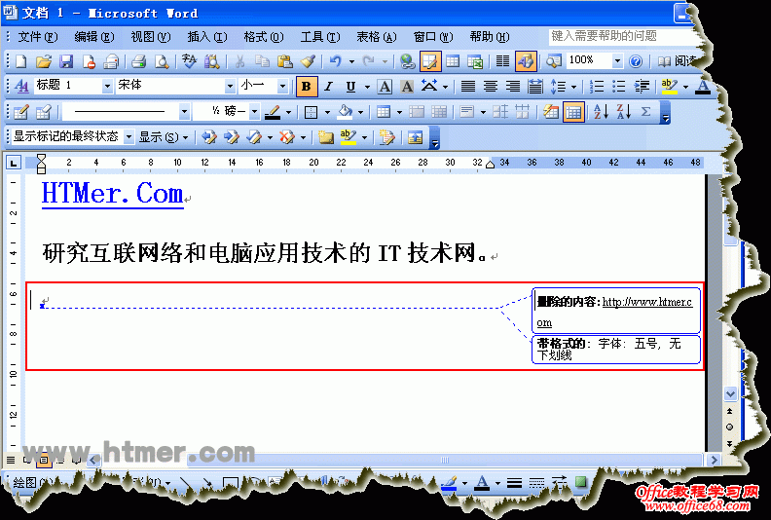Type in the 键入需要帮助的问题 help box

621,36
